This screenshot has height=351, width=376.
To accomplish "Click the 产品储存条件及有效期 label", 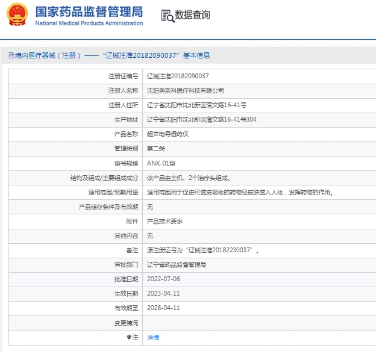I will (108, 207).
